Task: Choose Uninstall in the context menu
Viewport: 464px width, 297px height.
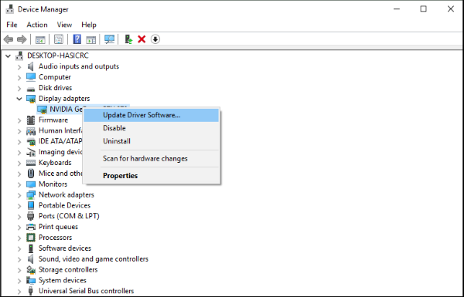Action: tap(152, 141)
